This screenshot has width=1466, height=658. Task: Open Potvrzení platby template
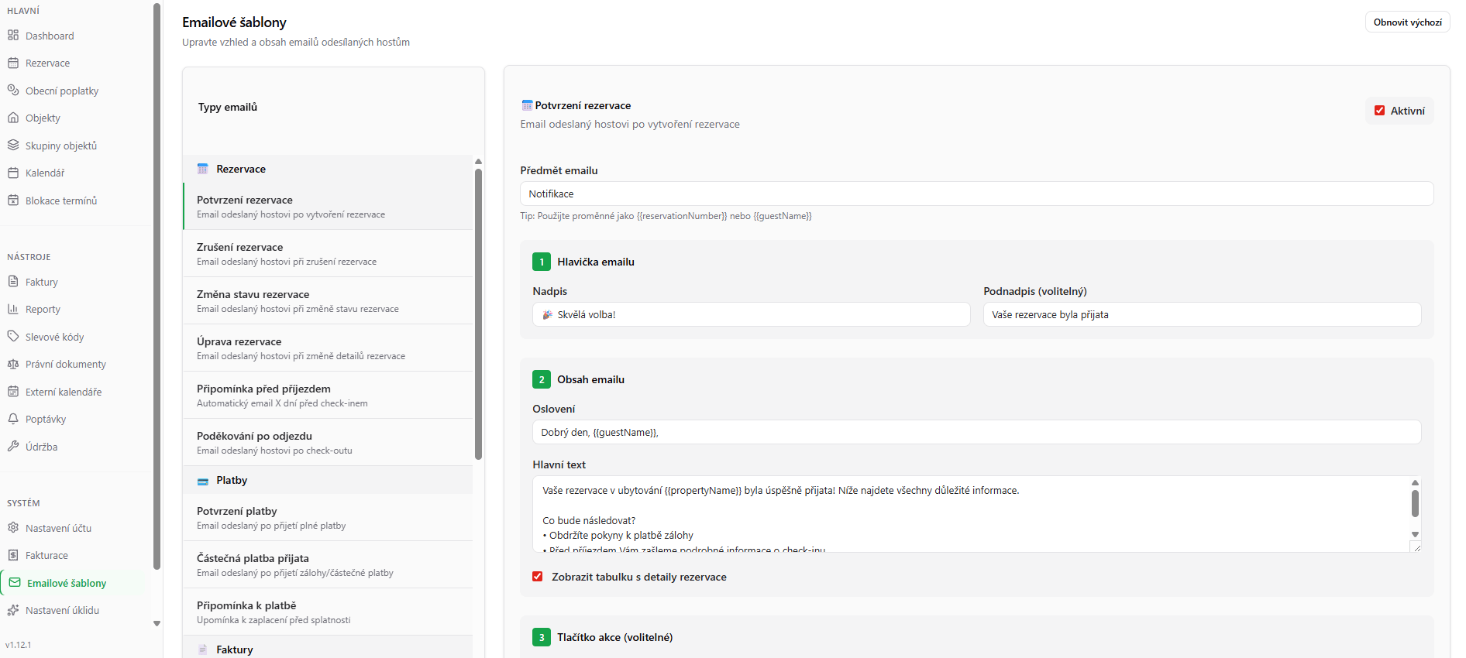tap(327, 517)
